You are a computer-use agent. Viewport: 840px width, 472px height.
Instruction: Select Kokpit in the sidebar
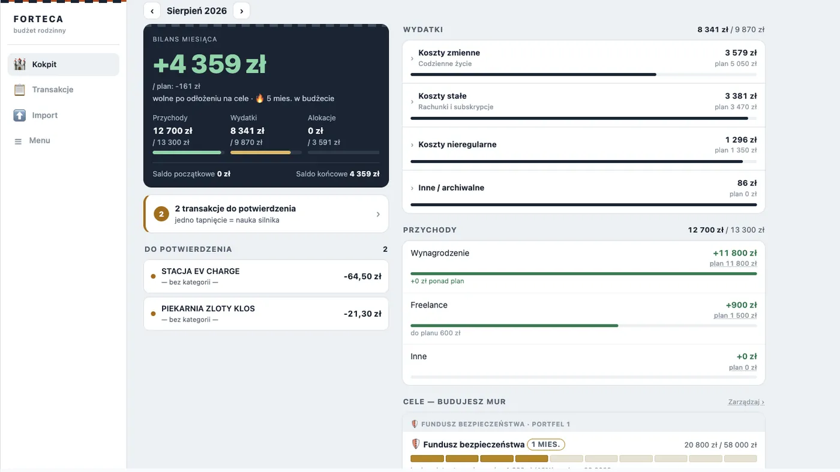pos(64,64)
